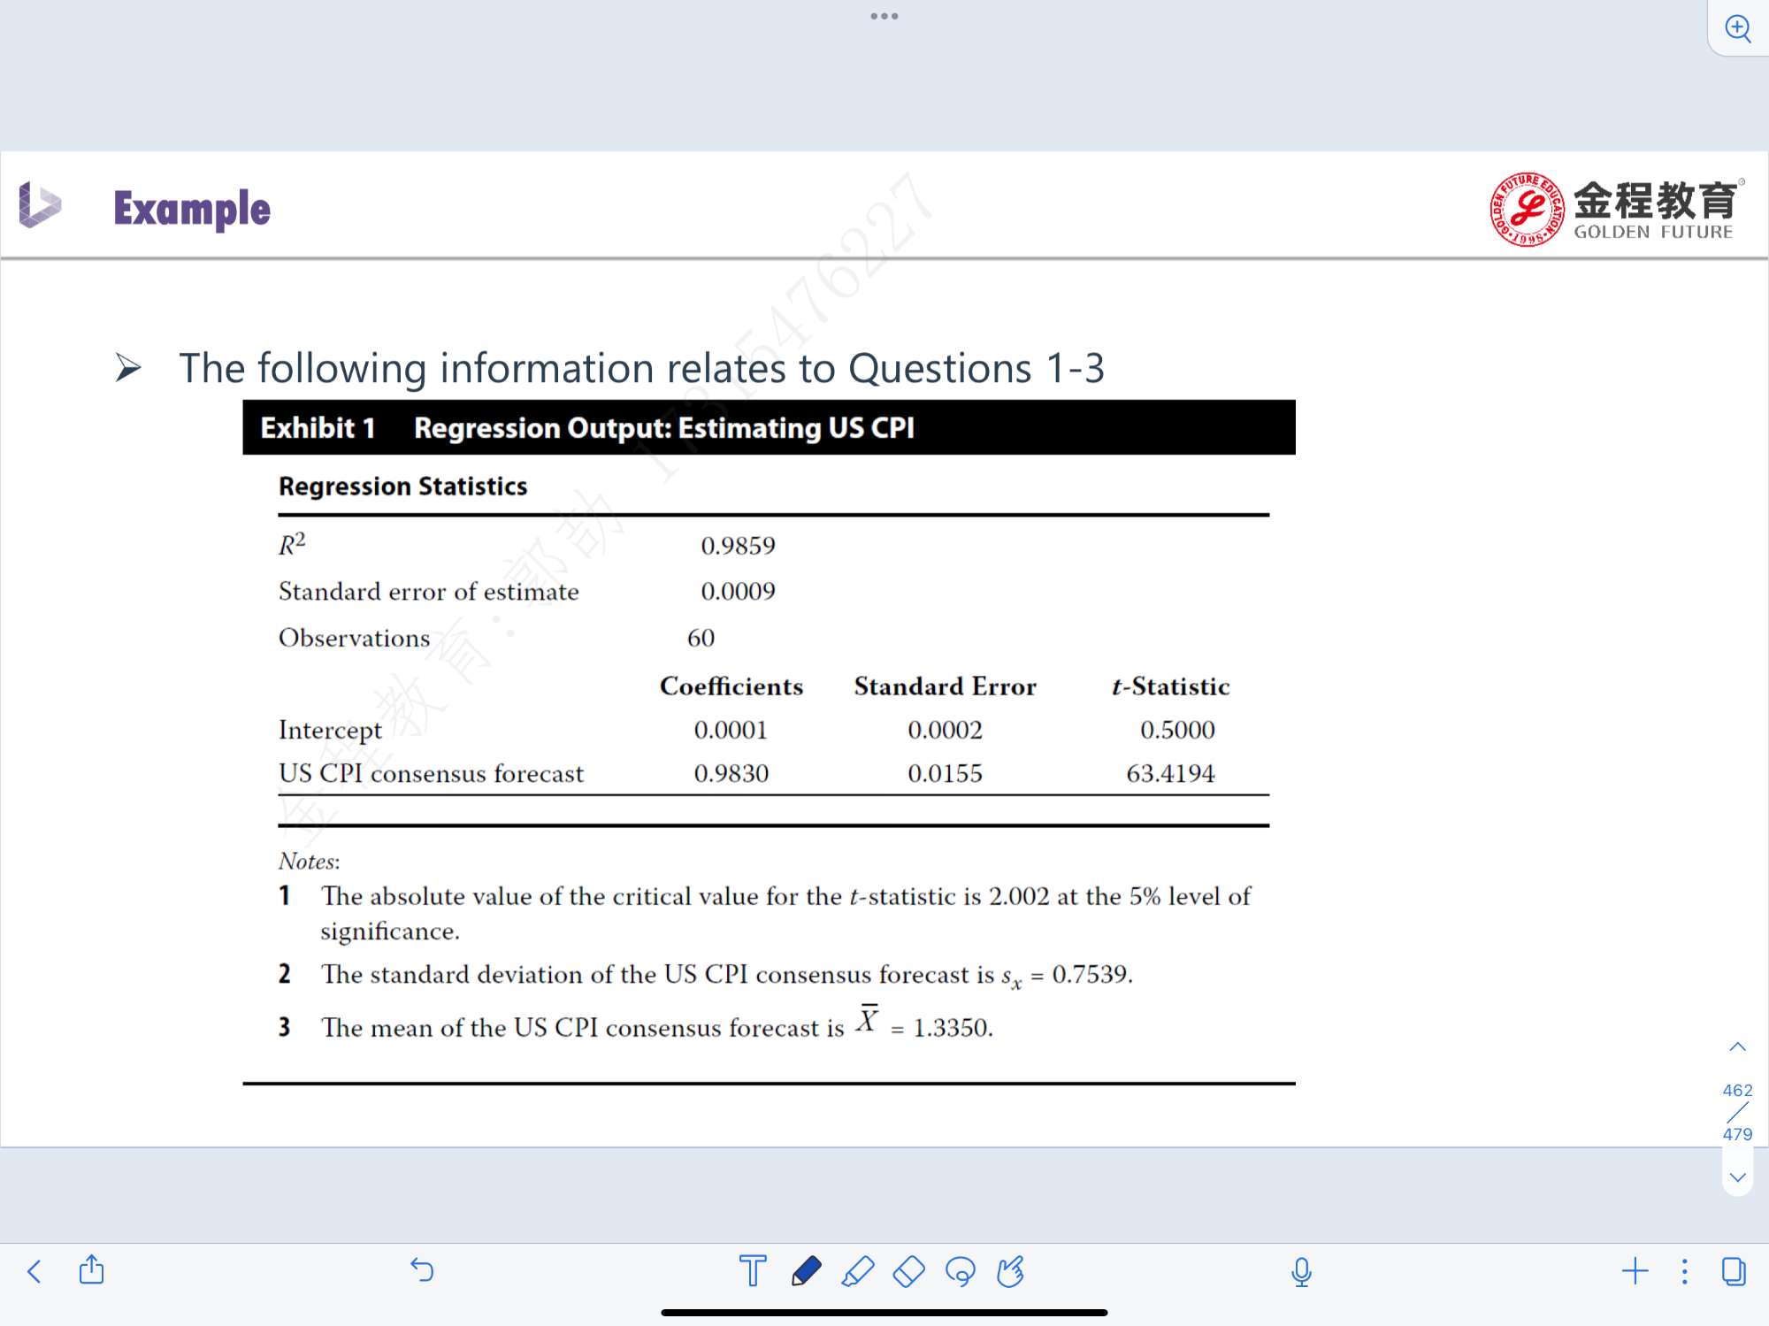
Task: Choose the Lasso selection tool
Action: pyautogui.click(x=960, y=1271)
